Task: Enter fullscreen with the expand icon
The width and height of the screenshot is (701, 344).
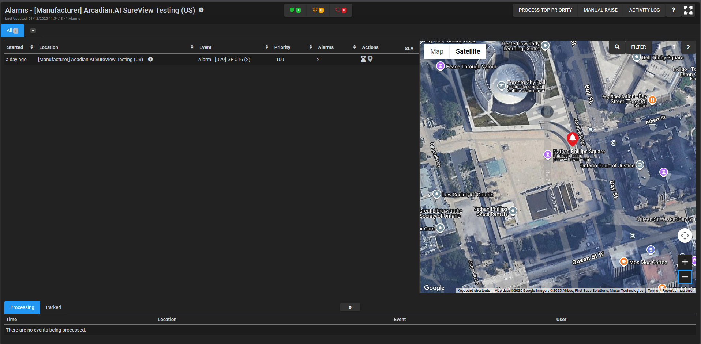Action: point(688,10)
